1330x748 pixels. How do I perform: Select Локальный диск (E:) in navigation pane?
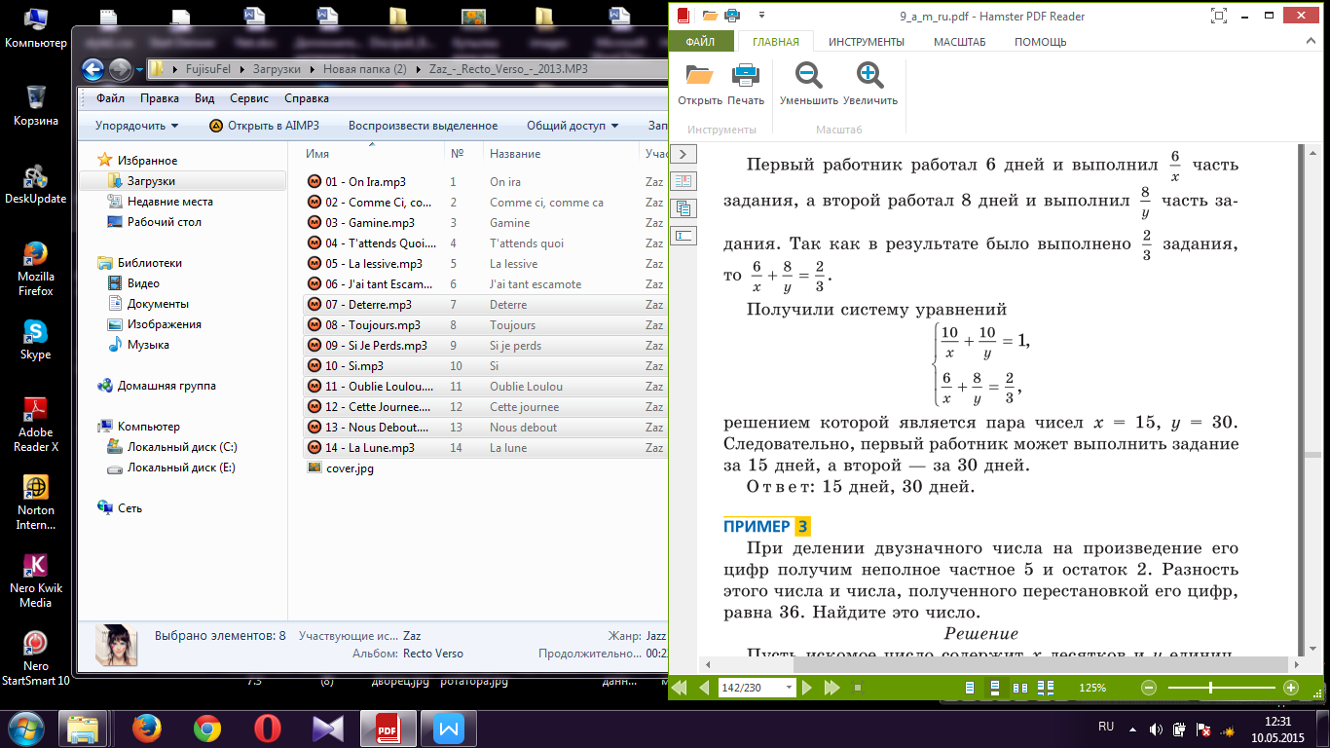click(x=181, y=467)
